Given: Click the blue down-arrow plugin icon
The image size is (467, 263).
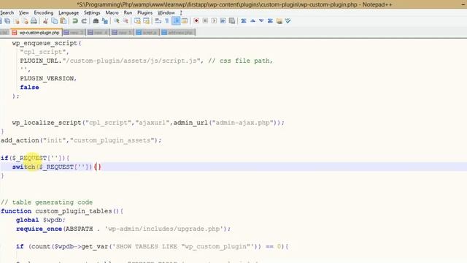Looking at the screenshot, I should (x=261, y=21).
